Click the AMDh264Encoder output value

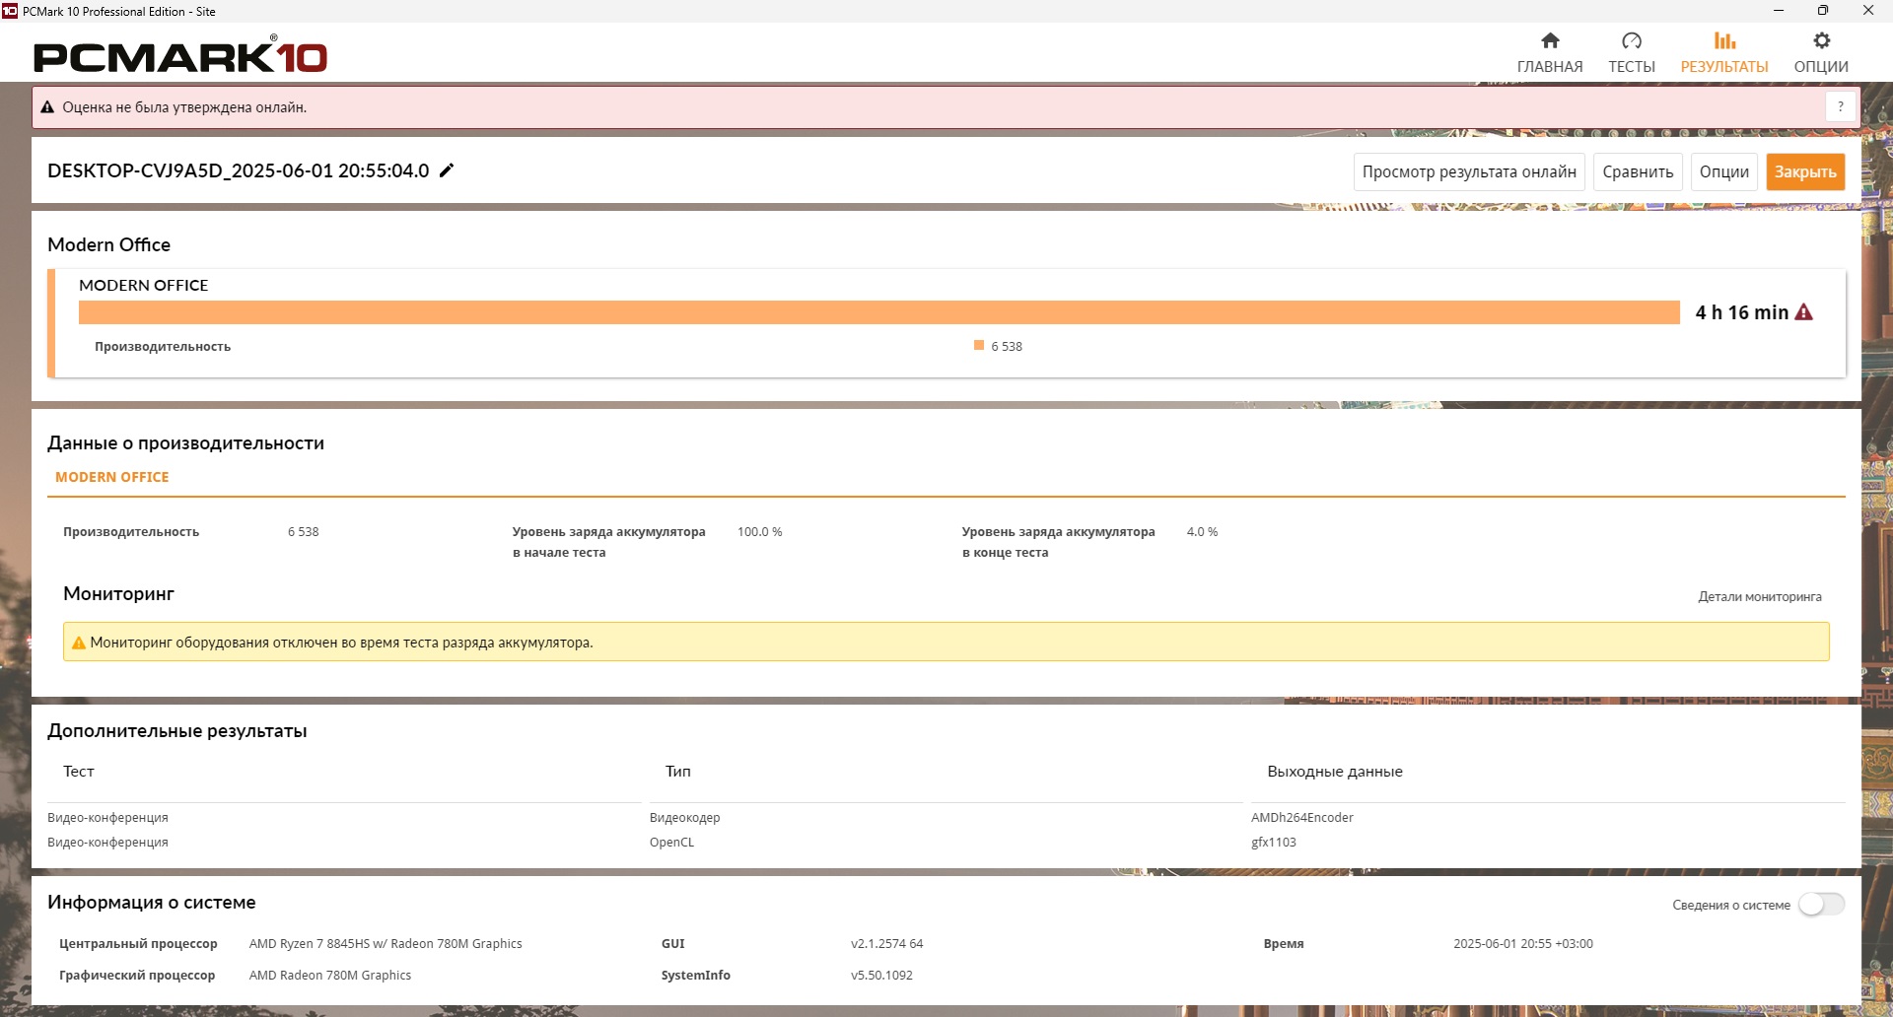tap(1302, 817)
